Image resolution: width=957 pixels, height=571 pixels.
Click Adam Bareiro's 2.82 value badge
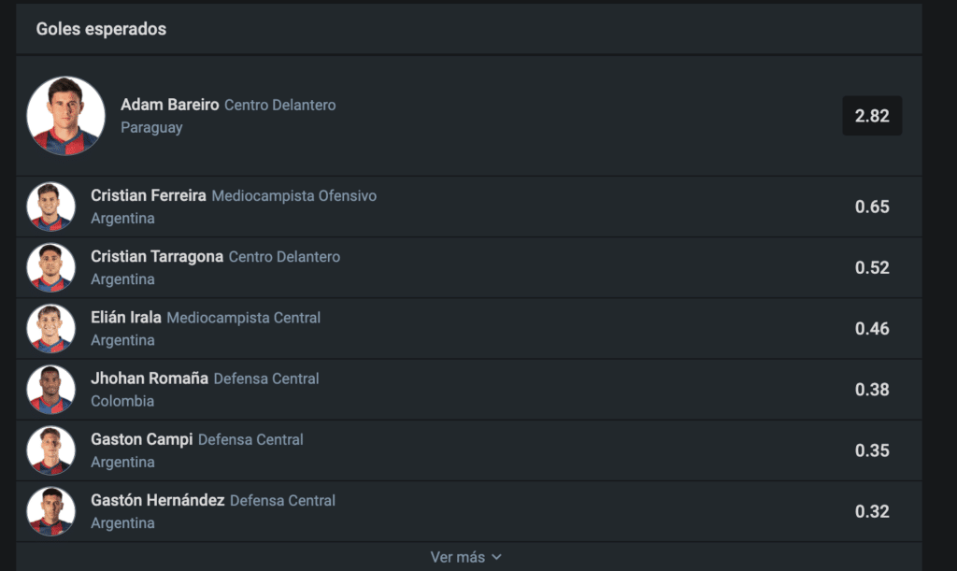point(871,116)
